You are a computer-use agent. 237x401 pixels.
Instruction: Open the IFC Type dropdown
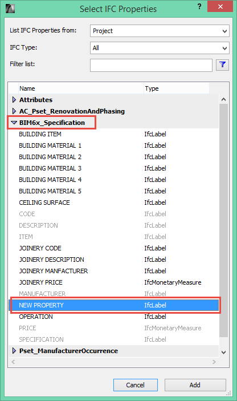click(160, 48)
